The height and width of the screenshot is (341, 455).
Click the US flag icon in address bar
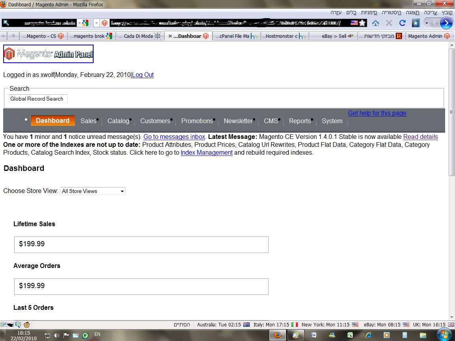click(354, 23)
